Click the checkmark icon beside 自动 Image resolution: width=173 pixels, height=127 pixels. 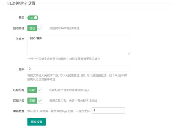40,28
